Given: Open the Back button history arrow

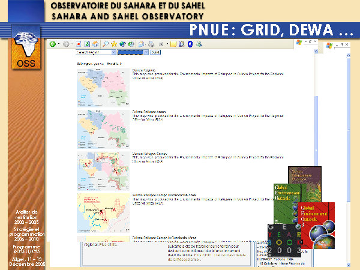Looking at the screenshot, I should tap(59, 44).
